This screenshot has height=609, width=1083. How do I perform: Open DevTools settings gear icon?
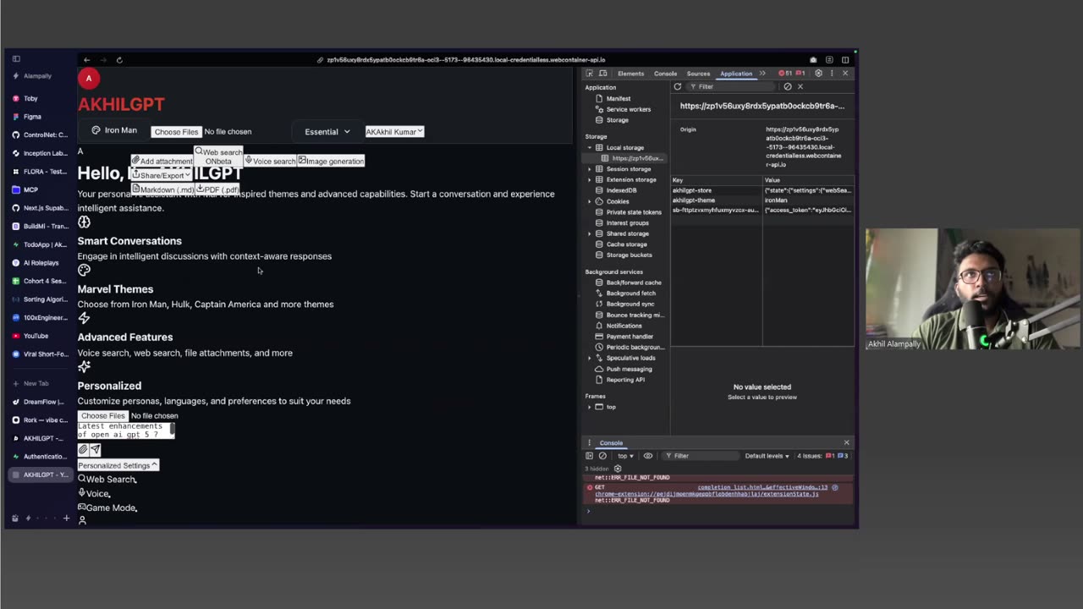click(x=818, y=74)
